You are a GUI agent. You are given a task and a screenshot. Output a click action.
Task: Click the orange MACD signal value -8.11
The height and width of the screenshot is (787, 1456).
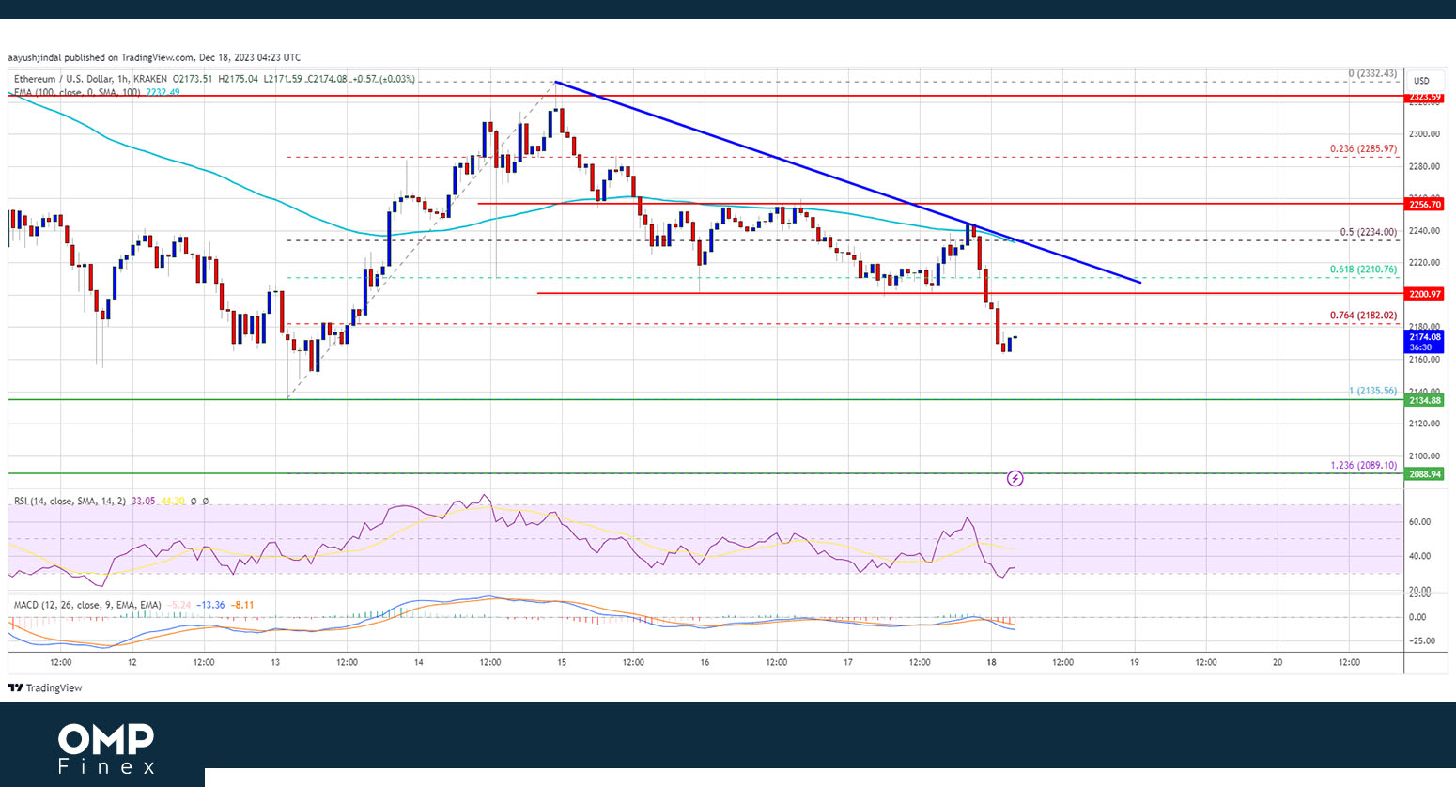[243, 605]
